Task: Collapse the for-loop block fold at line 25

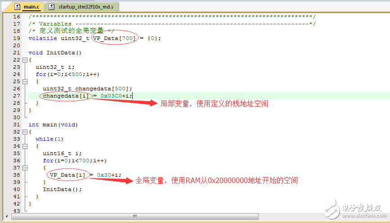Action: tap(25, 81)
